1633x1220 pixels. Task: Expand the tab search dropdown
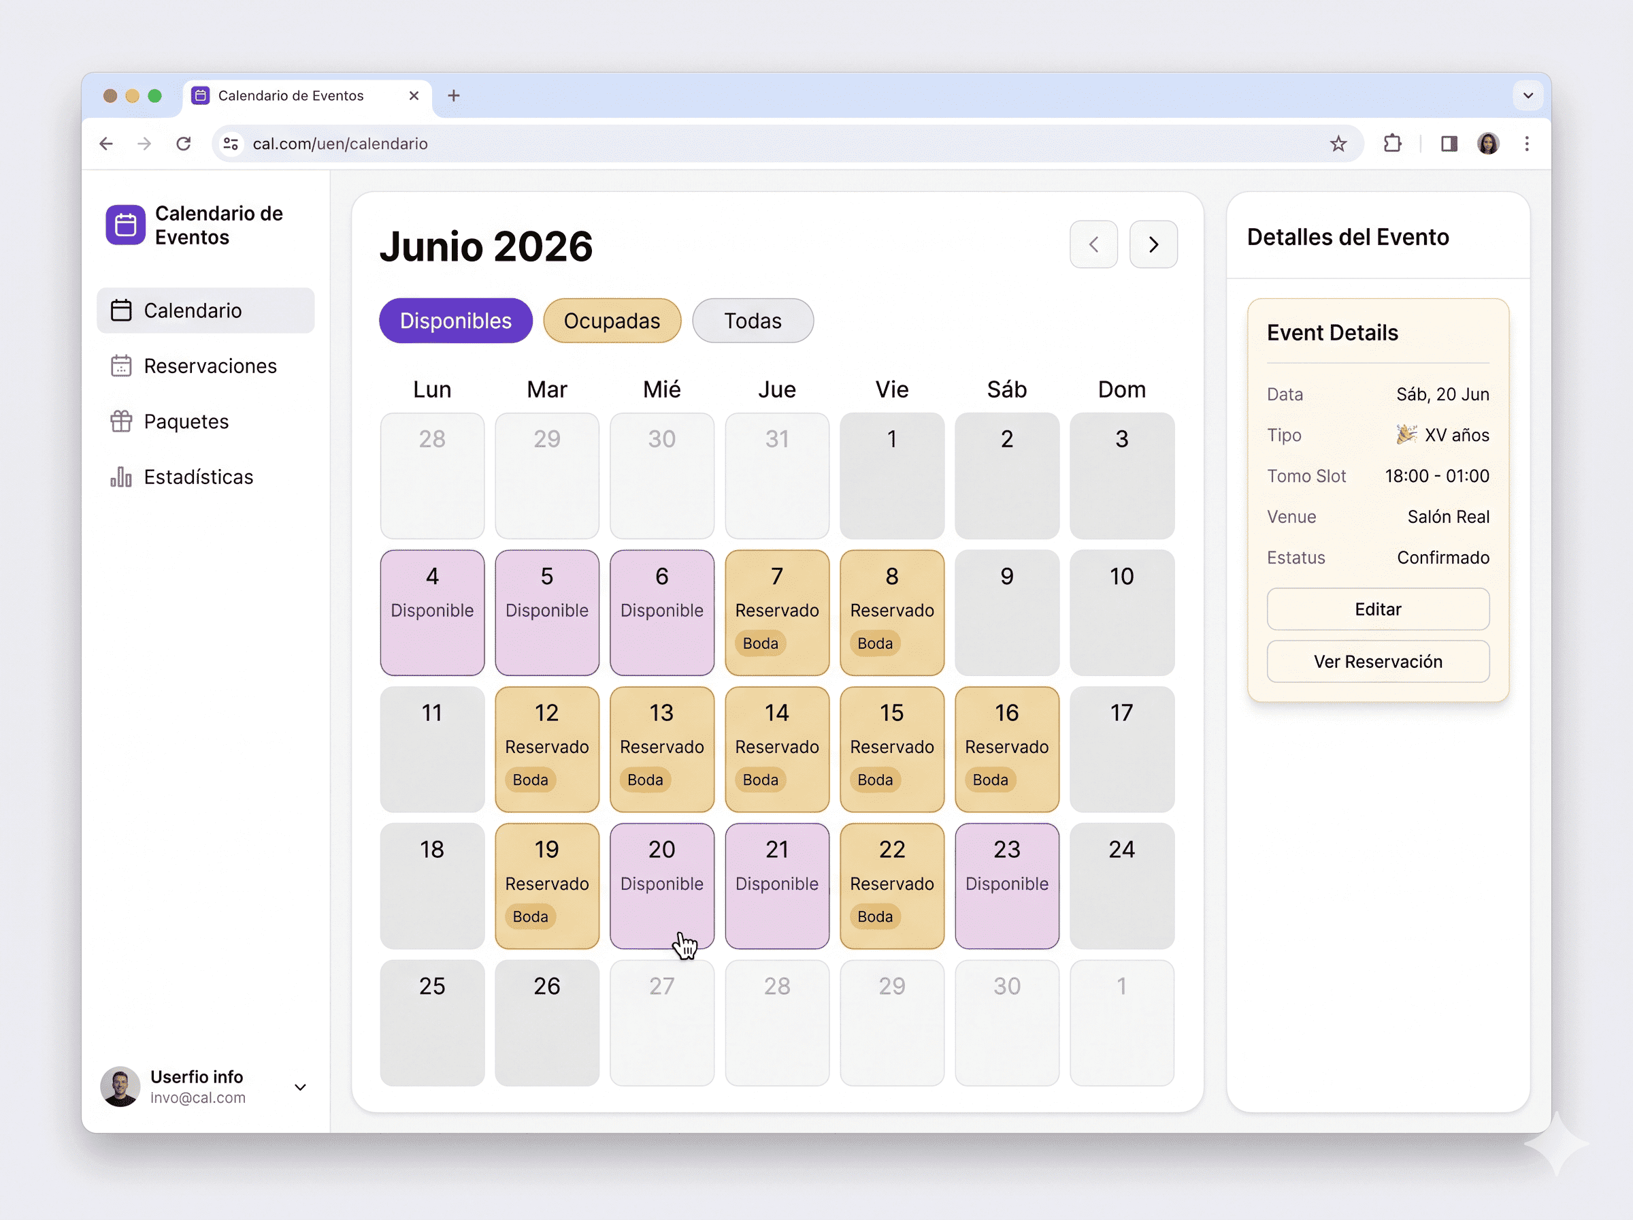[1528, 95]
